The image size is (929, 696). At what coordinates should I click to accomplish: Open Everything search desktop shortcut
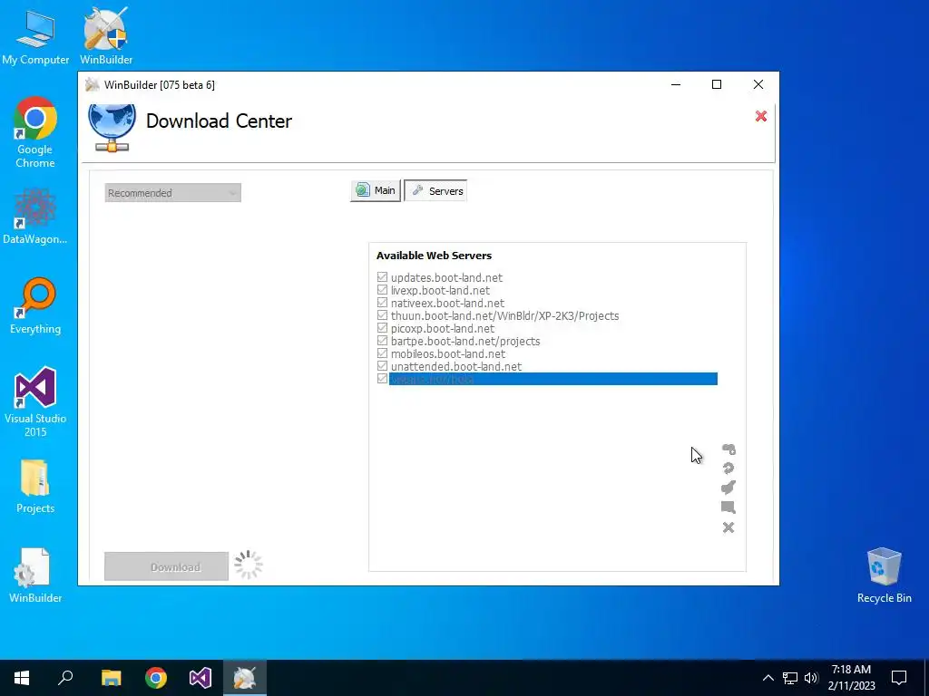click(35, 306)
